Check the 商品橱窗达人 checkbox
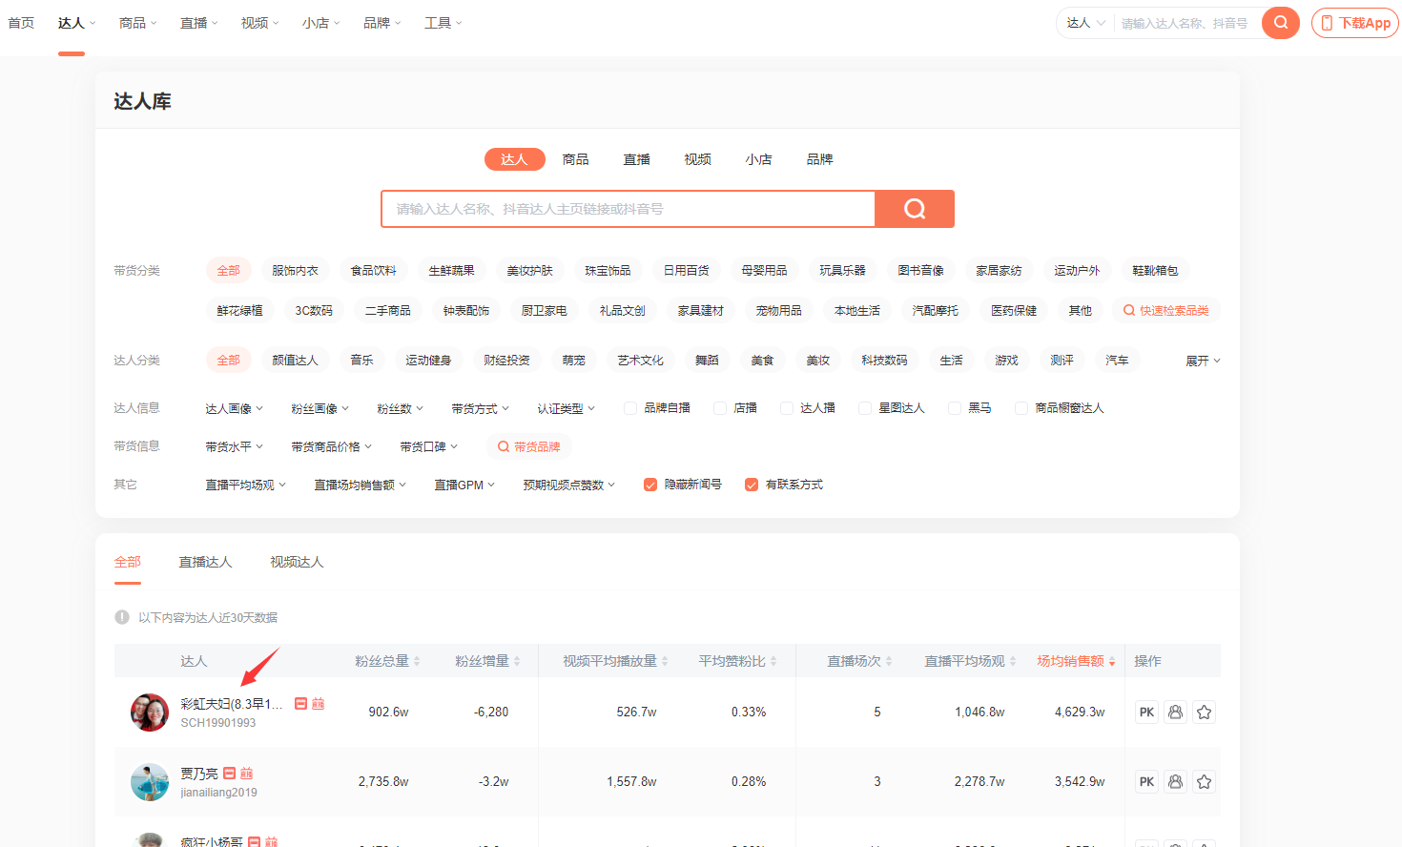The image size is (1402, 847). point(1021,408)
